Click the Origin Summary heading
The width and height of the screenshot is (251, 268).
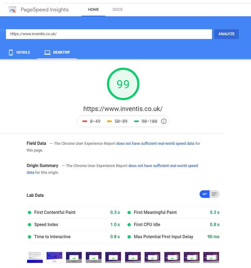tap(43, 166)
